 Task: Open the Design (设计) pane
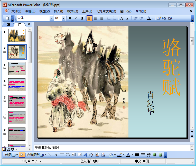point(164,18)
